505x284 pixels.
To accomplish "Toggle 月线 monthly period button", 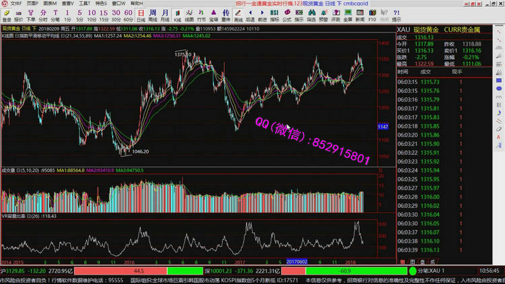I will coord(165,13).
